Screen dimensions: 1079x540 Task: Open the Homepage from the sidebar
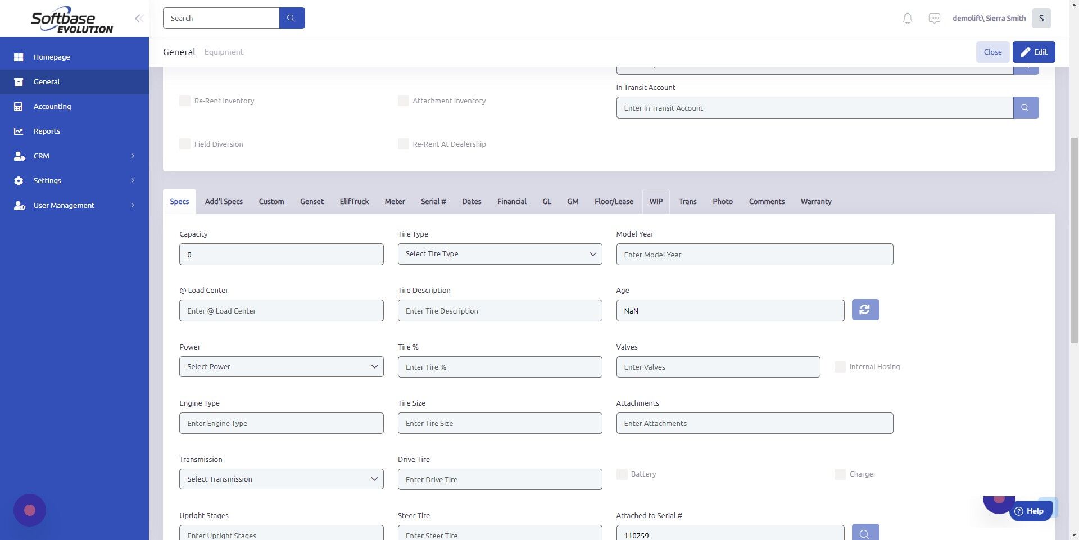[52, 57]
